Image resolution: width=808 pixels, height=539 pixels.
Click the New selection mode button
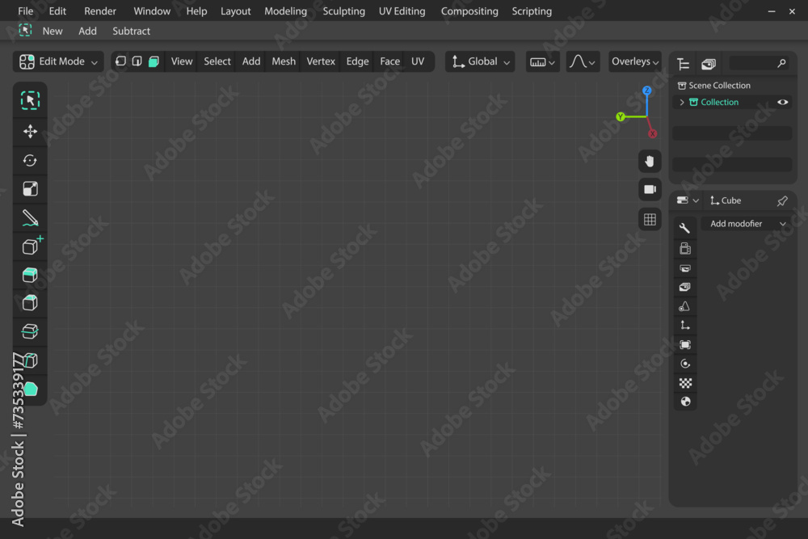52,31
